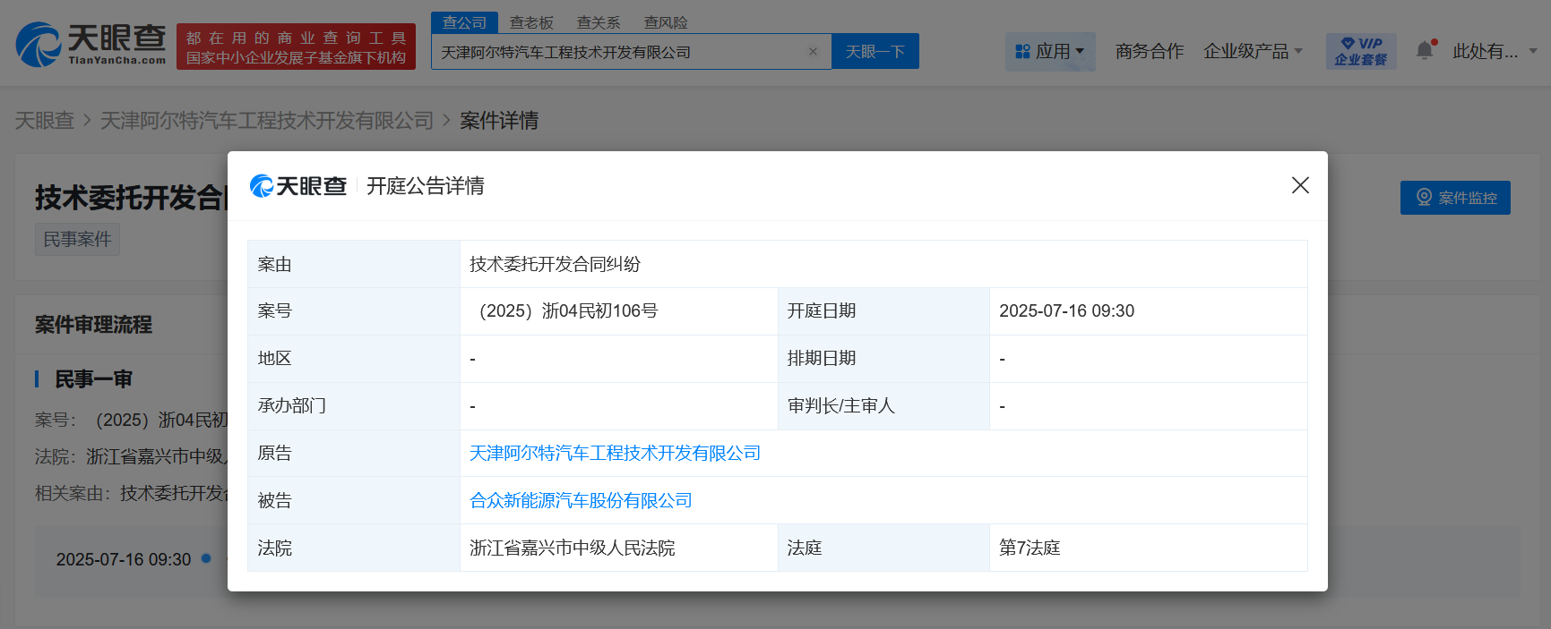Open the VIP 企业套餐 badge

1361,51
